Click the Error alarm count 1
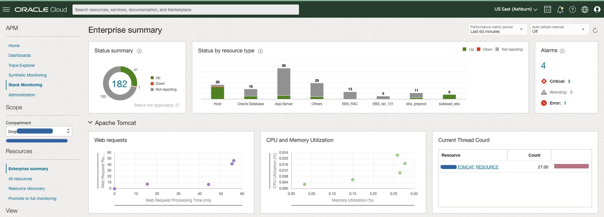Viewport: 604px width, 217px height. [x=565, y=103]
